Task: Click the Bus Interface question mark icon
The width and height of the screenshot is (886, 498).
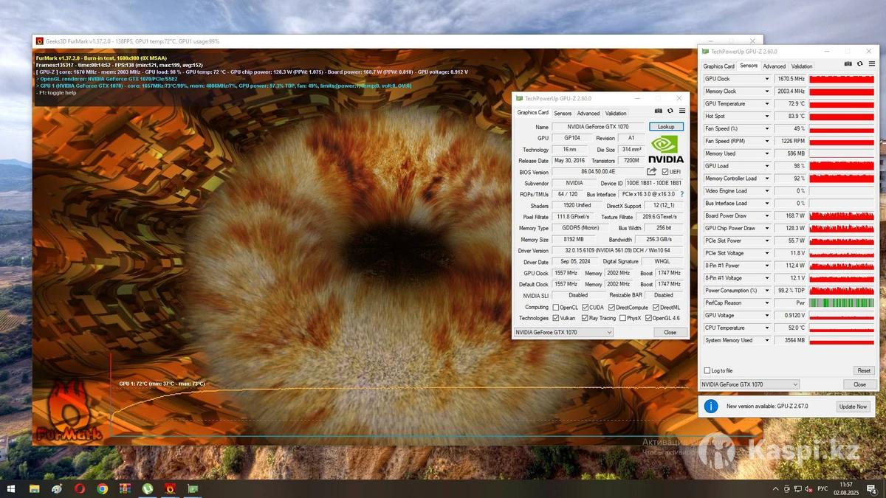Action: point(681,194)
